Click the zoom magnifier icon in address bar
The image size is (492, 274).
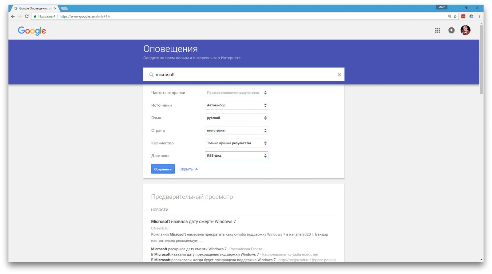(449, 17)
